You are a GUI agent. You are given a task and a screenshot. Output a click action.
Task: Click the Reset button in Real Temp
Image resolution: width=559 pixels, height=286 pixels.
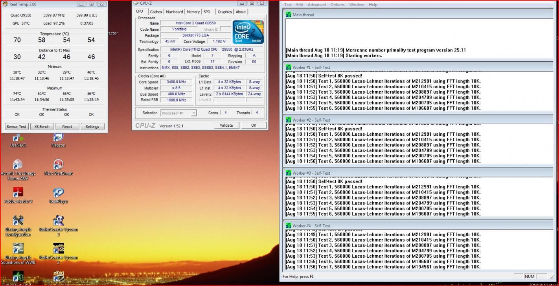pyautogui.click(x=67, y=127)
